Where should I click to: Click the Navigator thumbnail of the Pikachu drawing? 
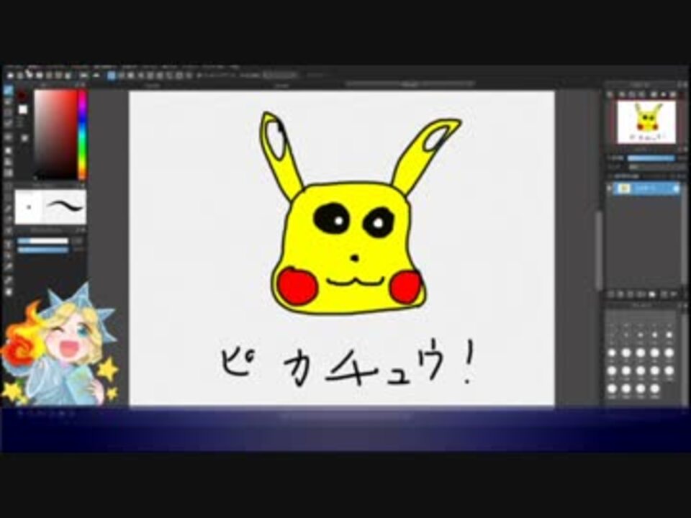pyautogui.click(x=646, y=122)
